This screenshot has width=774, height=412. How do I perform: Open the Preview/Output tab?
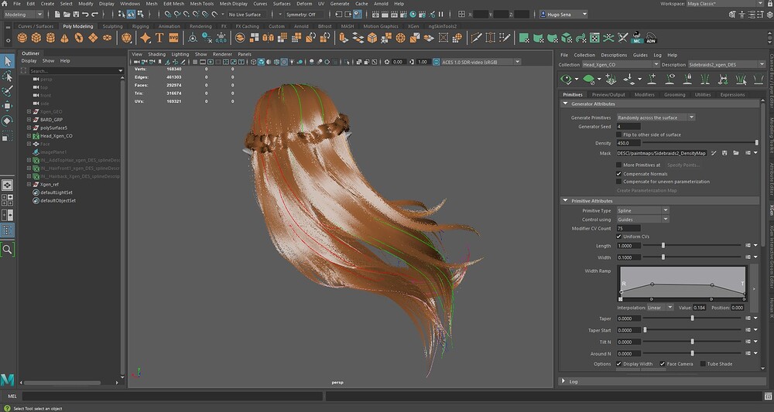(608, 94)
